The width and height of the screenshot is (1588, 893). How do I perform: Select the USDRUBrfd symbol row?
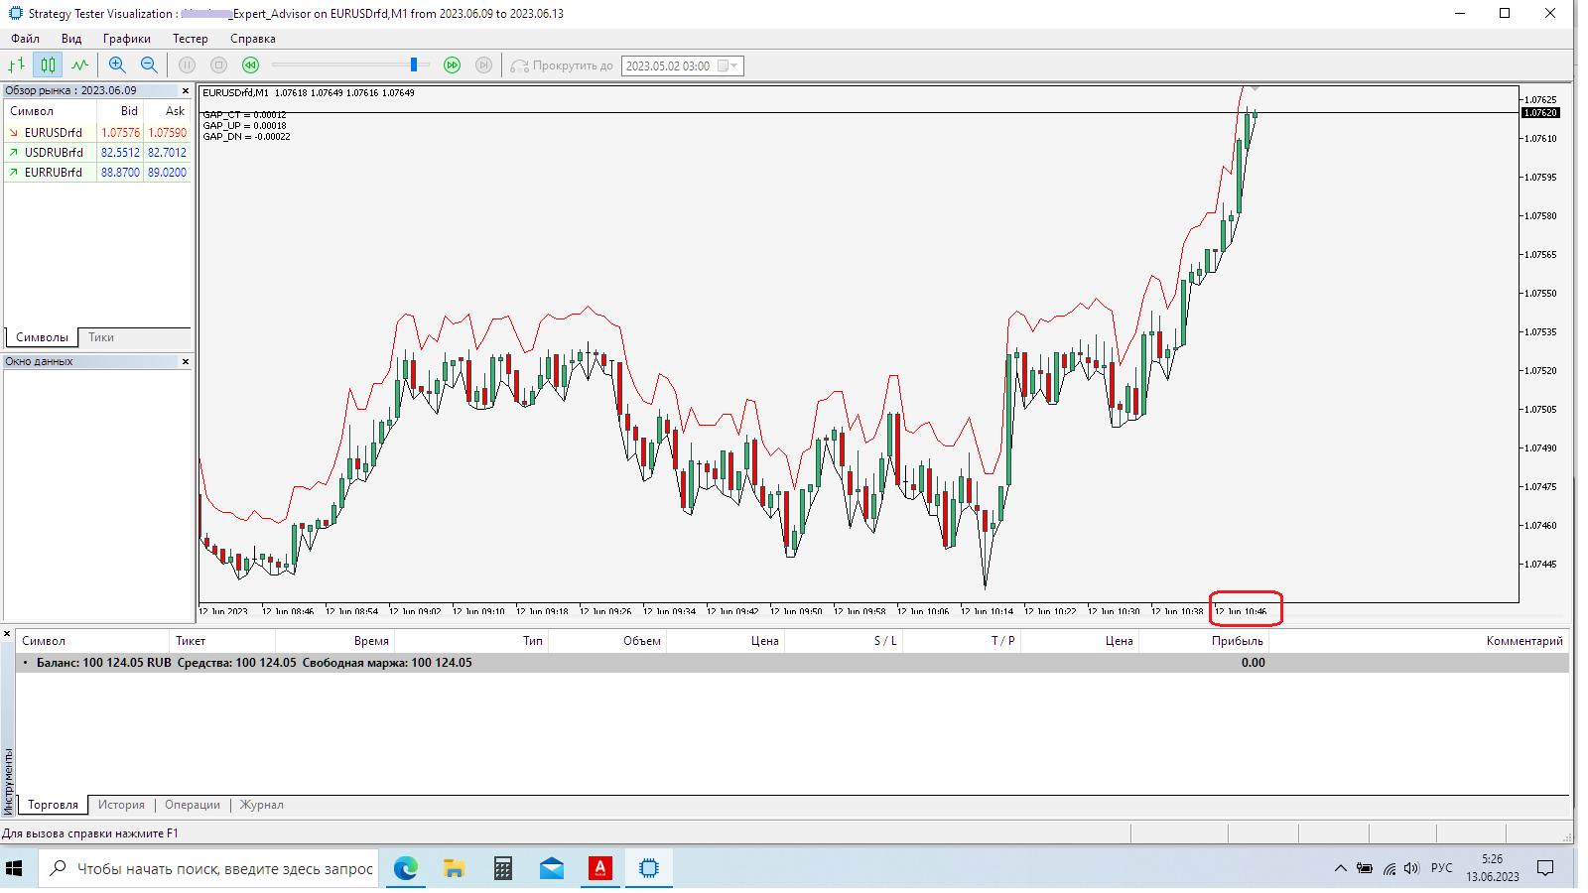[54, 153]
